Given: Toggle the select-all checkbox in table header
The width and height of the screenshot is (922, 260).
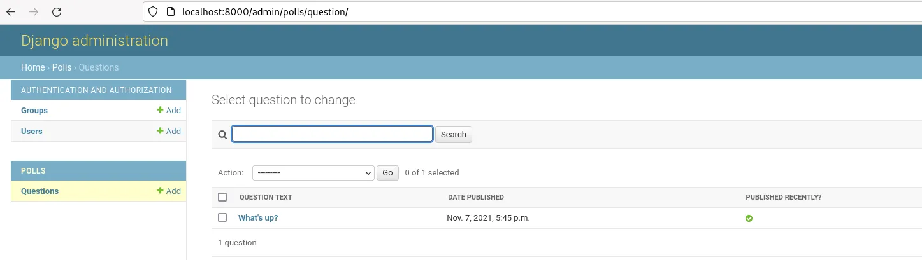Looking at the screenshot, I should (x=222, y=197).
